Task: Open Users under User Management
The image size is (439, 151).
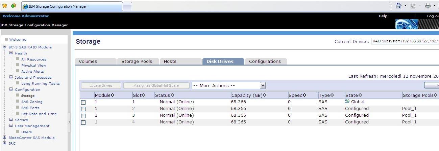Action: tap(26, 132)
